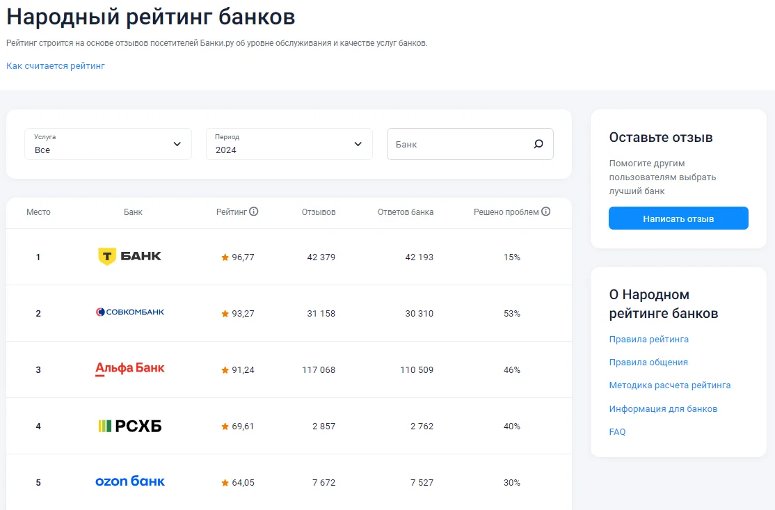Image resolution: width=775 pixels, height=510 pixels.
Task: Open the РСХБ logo
Action: click(130, 426)
